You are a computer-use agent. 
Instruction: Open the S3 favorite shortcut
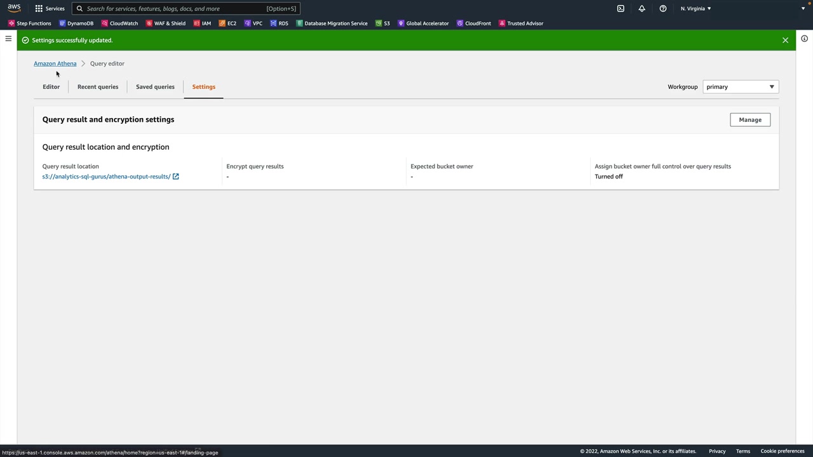[x=382, y=23]
